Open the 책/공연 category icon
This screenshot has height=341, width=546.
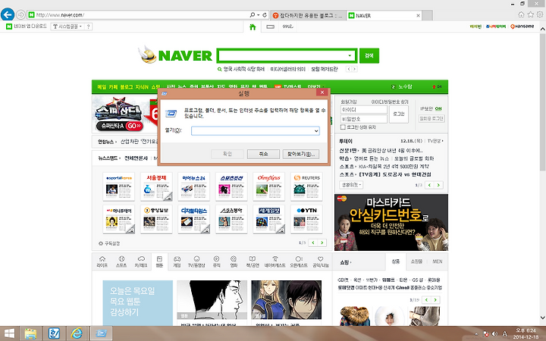tap(253, 261)
